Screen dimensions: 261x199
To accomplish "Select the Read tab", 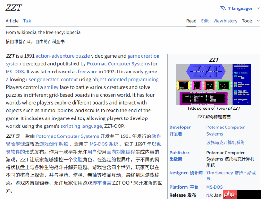I will pos(191,21).
